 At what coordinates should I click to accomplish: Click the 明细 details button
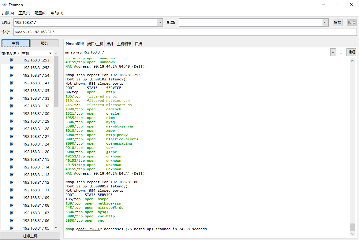(351, 52)
